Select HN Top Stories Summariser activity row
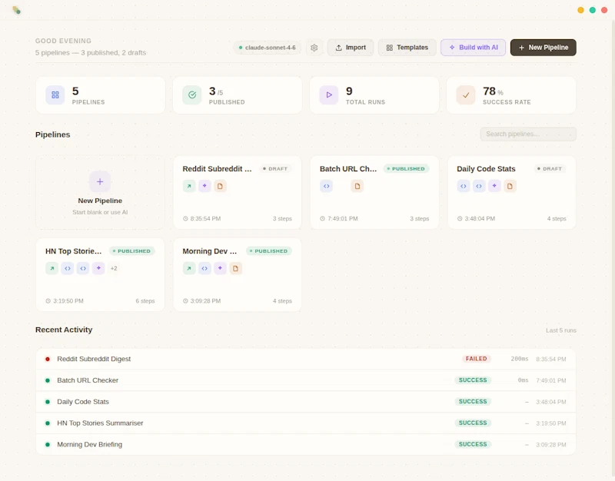The height and width of the screenshot is (481, 615). [x=306, y=423]
